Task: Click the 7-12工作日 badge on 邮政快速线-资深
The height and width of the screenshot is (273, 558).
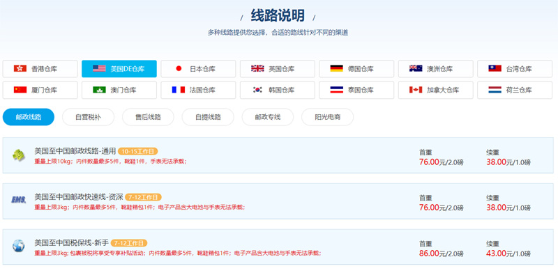Action: click(144, 197)
